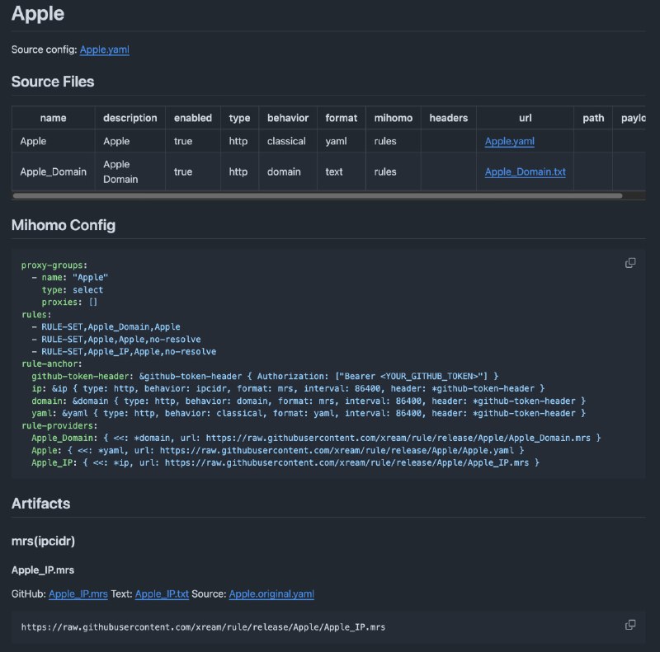The height and width of the screenshot is (652, 660).
Task: Click the 'Artifacts' heading
Action: click(x=40, y=504)
